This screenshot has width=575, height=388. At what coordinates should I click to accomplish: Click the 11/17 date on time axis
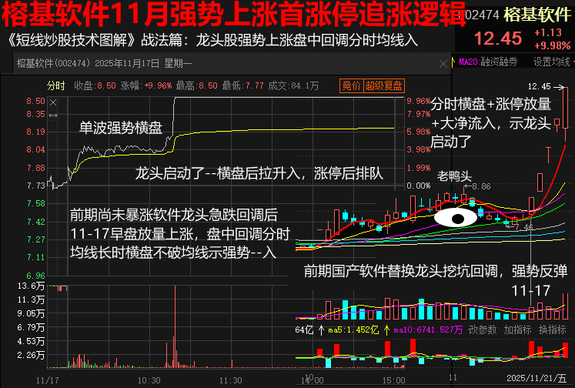point(47,380)
